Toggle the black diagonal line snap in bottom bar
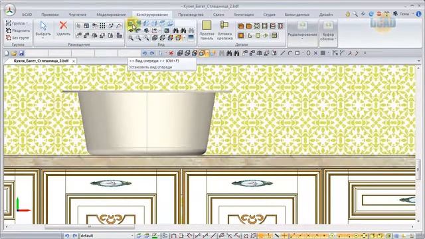425x239 pixels. pos(277,236)
